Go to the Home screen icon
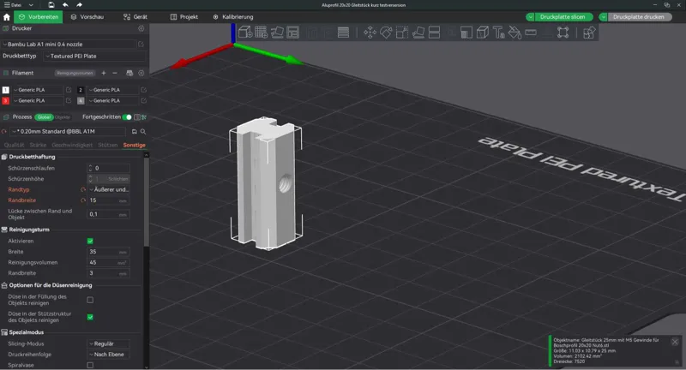Screen dimensions: 686x370 point(7,17)
